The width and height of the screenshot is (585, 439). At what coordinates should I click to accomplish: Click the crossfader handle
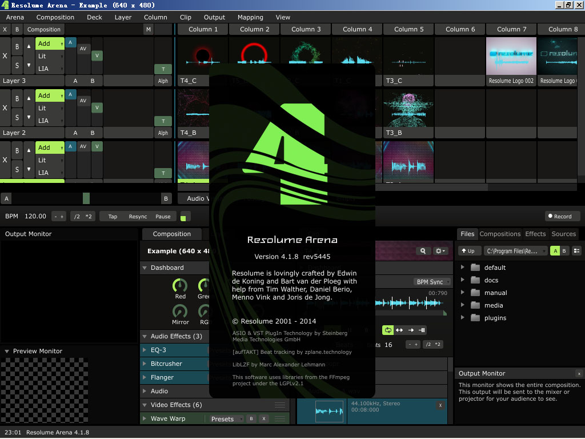(x=86, y=198)
